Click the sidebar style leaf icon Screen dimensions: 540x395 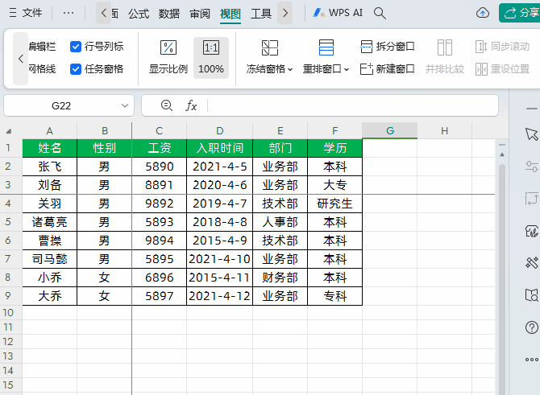point(532,231)
